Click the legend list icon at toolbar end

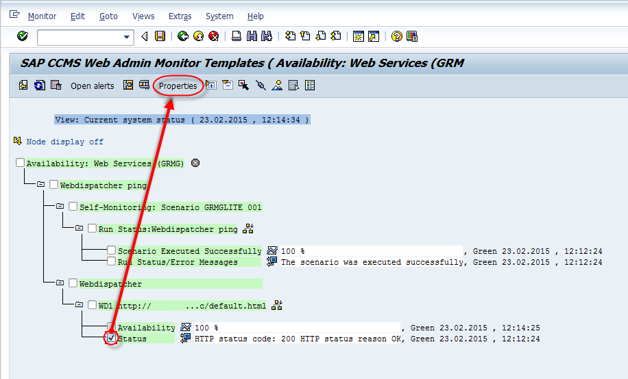(x=310, y=85)
